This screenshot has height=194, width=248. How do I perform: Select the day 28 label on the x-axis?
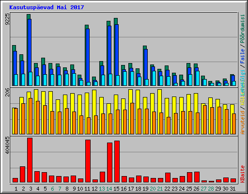tap(211, 189)
